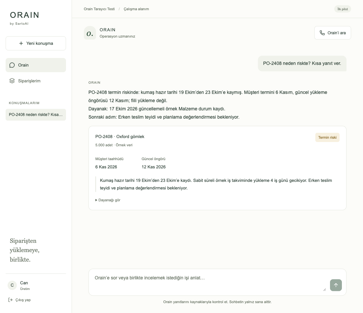Click the 'Sonraki adım' line in the reply
The image size is (363, 313).
164,117
